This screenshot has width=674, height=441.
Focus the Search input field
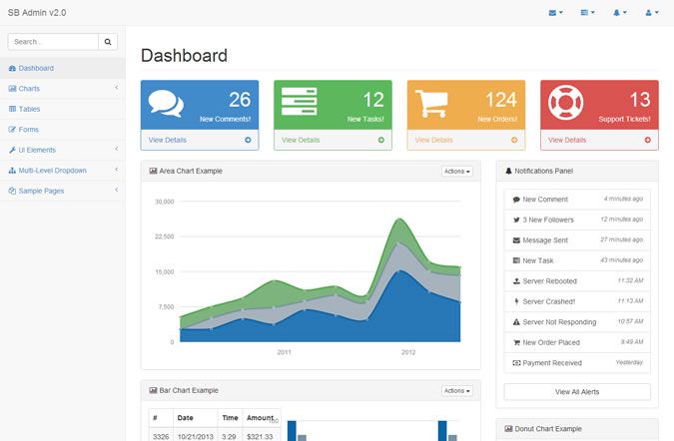(x=53, y=42)
